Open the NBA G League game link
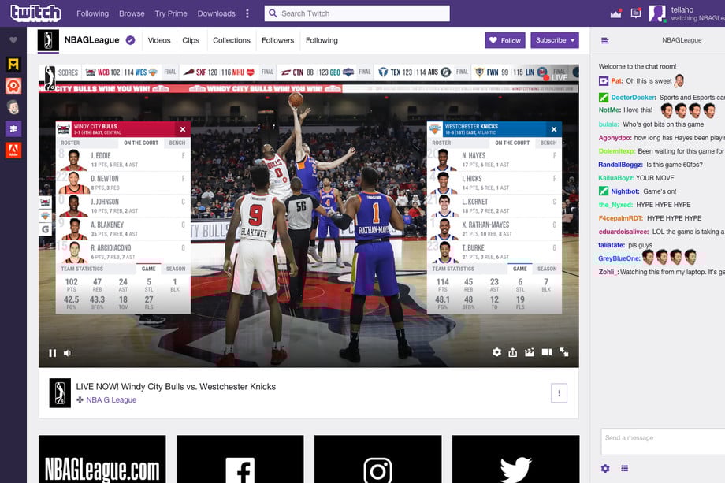 tap(111, 399)
